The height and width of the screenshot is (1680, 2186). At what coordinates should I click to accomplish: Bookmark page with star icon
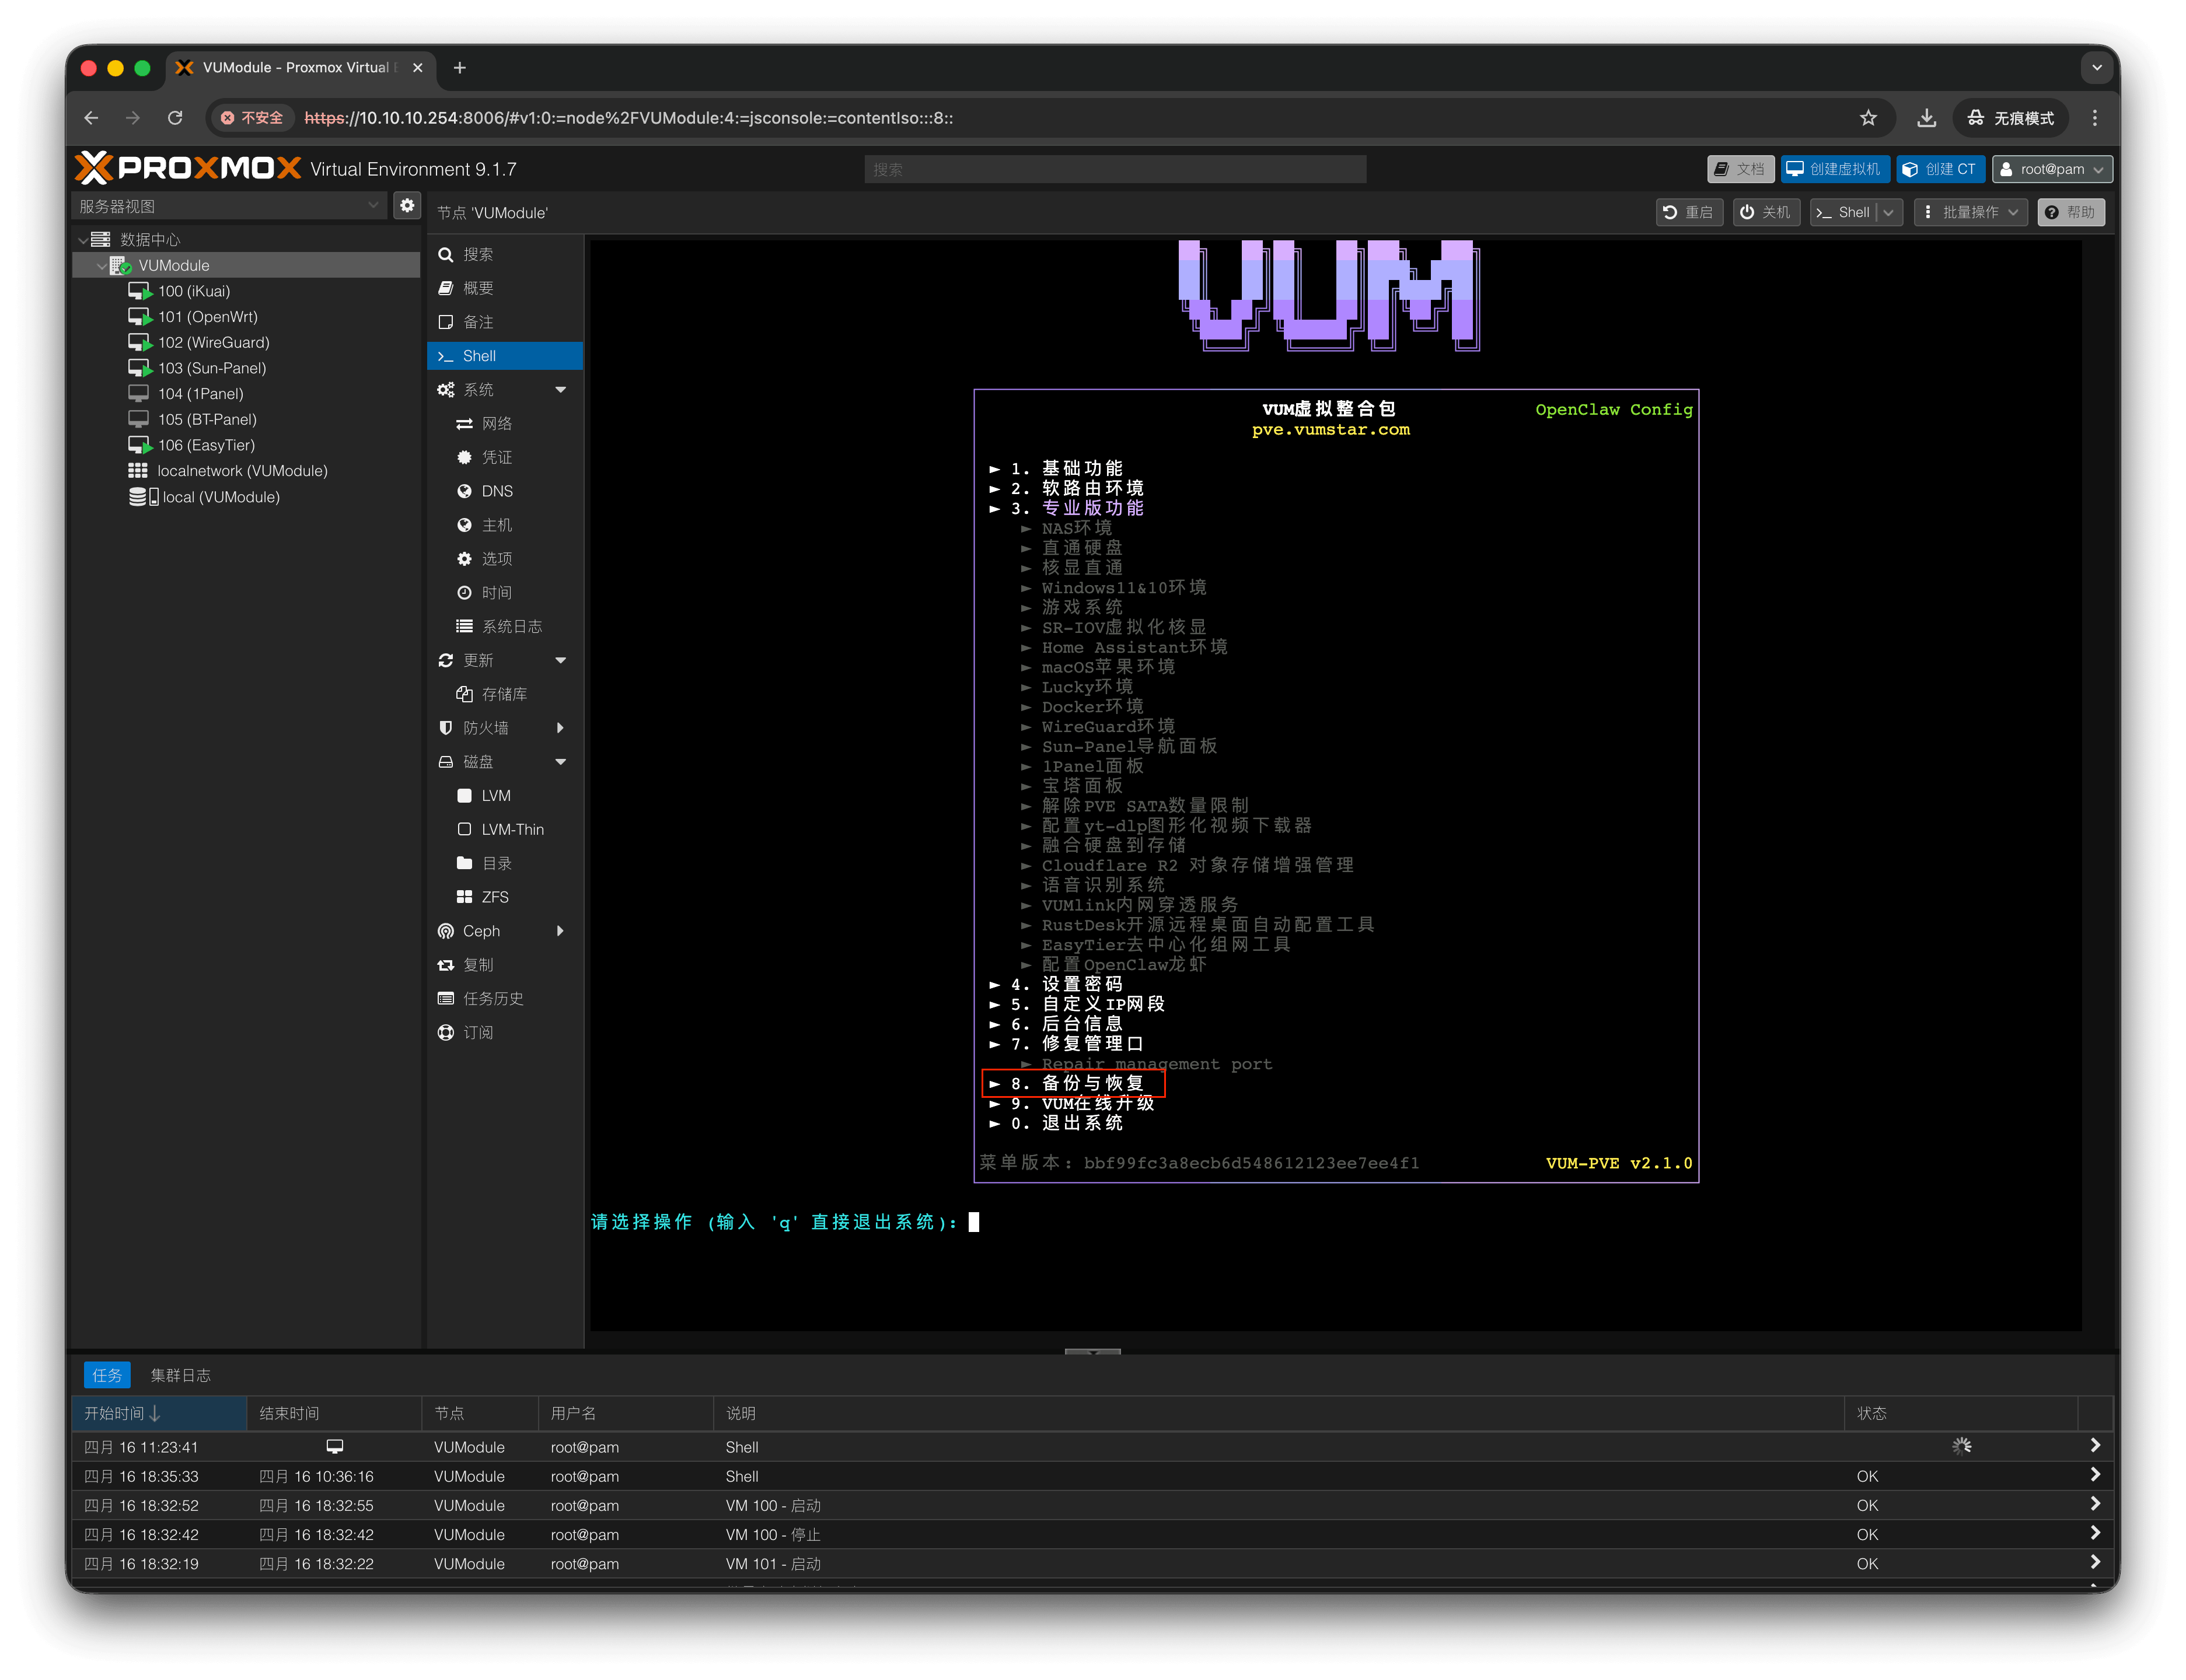click(x=1867, y=118)
